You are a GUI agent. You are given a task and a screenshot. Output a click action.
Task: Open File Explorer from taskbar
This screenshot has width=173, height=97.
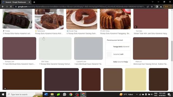[52, 95]
